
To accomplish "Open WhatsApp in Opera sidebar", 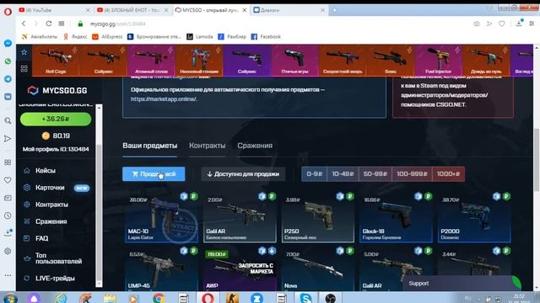I will tap(8, 61).
